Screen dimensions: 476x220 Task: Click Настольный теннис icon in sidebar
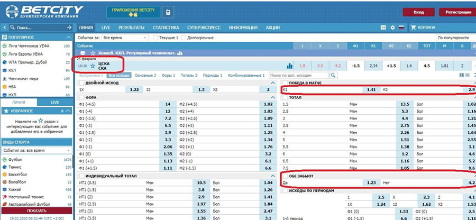pyautogui.click(x=5, y=197)
